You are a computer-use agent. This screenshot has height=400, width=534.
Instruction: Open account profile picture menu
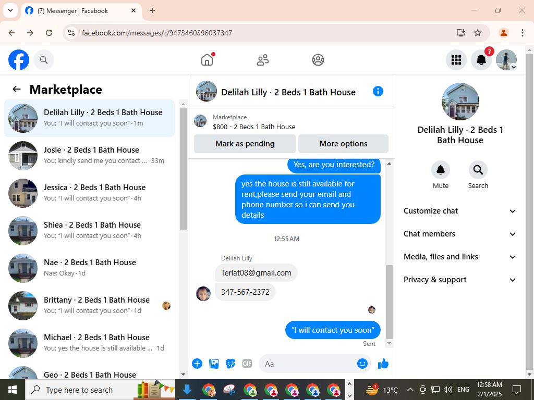pyautogui.click(x=506, y=60)
